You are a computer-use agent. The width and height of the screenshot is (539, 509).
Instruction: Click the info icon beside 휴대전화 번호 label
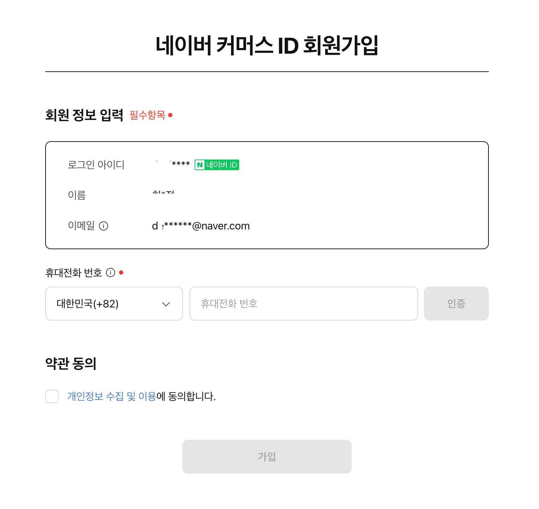click(x=111, y=273)
